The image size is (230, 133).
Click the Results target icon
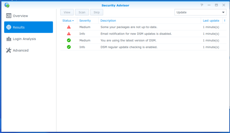tap(9, 27)
